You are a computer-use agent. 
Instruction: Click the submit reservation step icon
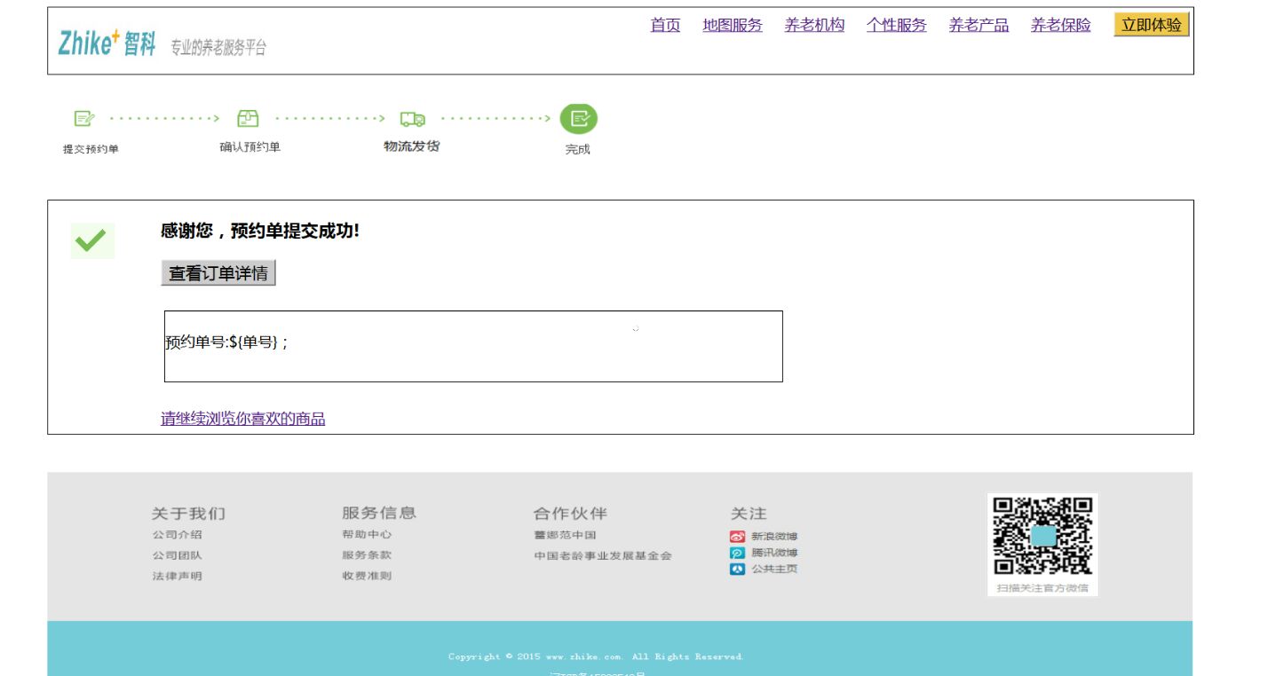tap(84, 118)
